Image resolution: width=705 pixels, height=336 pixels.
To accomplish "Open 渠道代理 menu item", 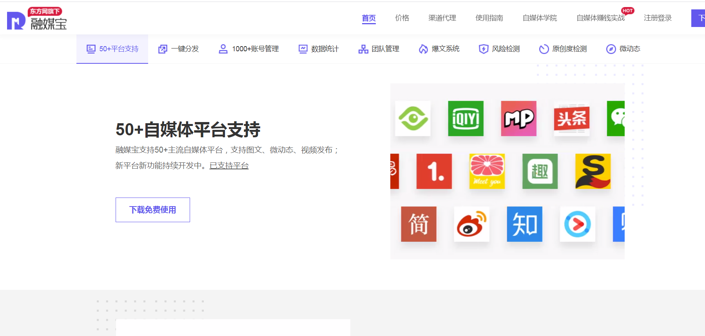I will tap(442, 18).
